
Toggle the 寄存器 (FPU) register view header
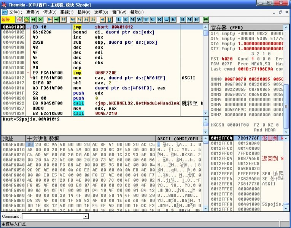[246, 28]
